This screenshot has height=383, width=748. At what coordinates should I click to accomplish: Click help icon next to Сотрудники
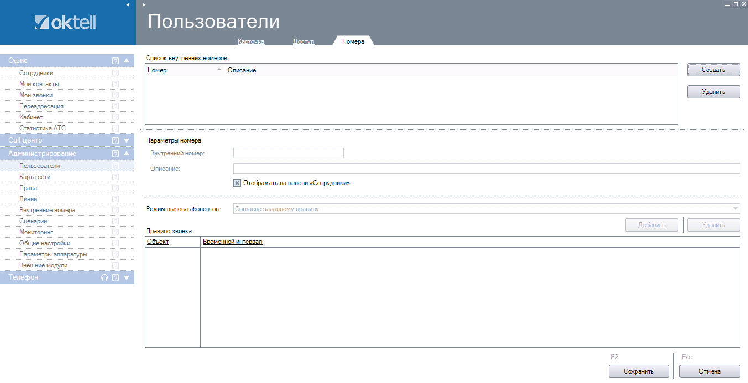[x=116, y=73]
